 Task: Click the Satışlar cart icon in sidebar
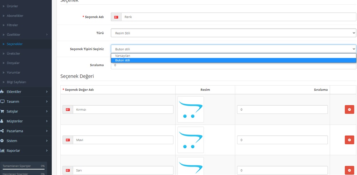[x=2, y=111]
